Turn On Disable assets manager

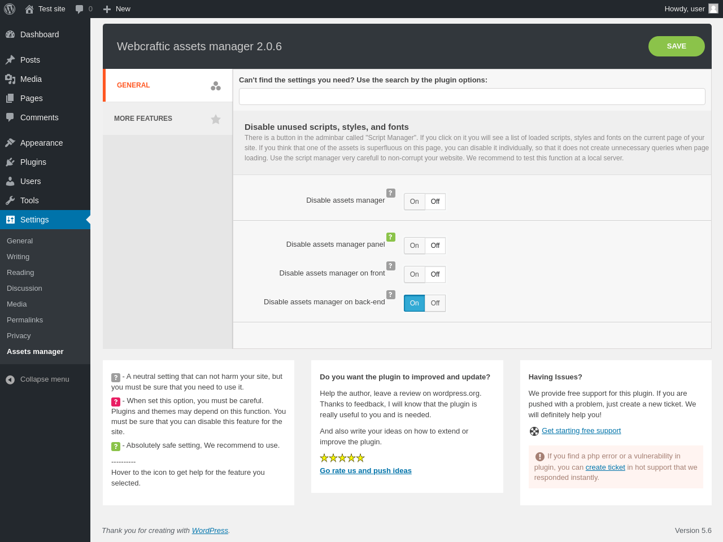[x=415, y=202]
